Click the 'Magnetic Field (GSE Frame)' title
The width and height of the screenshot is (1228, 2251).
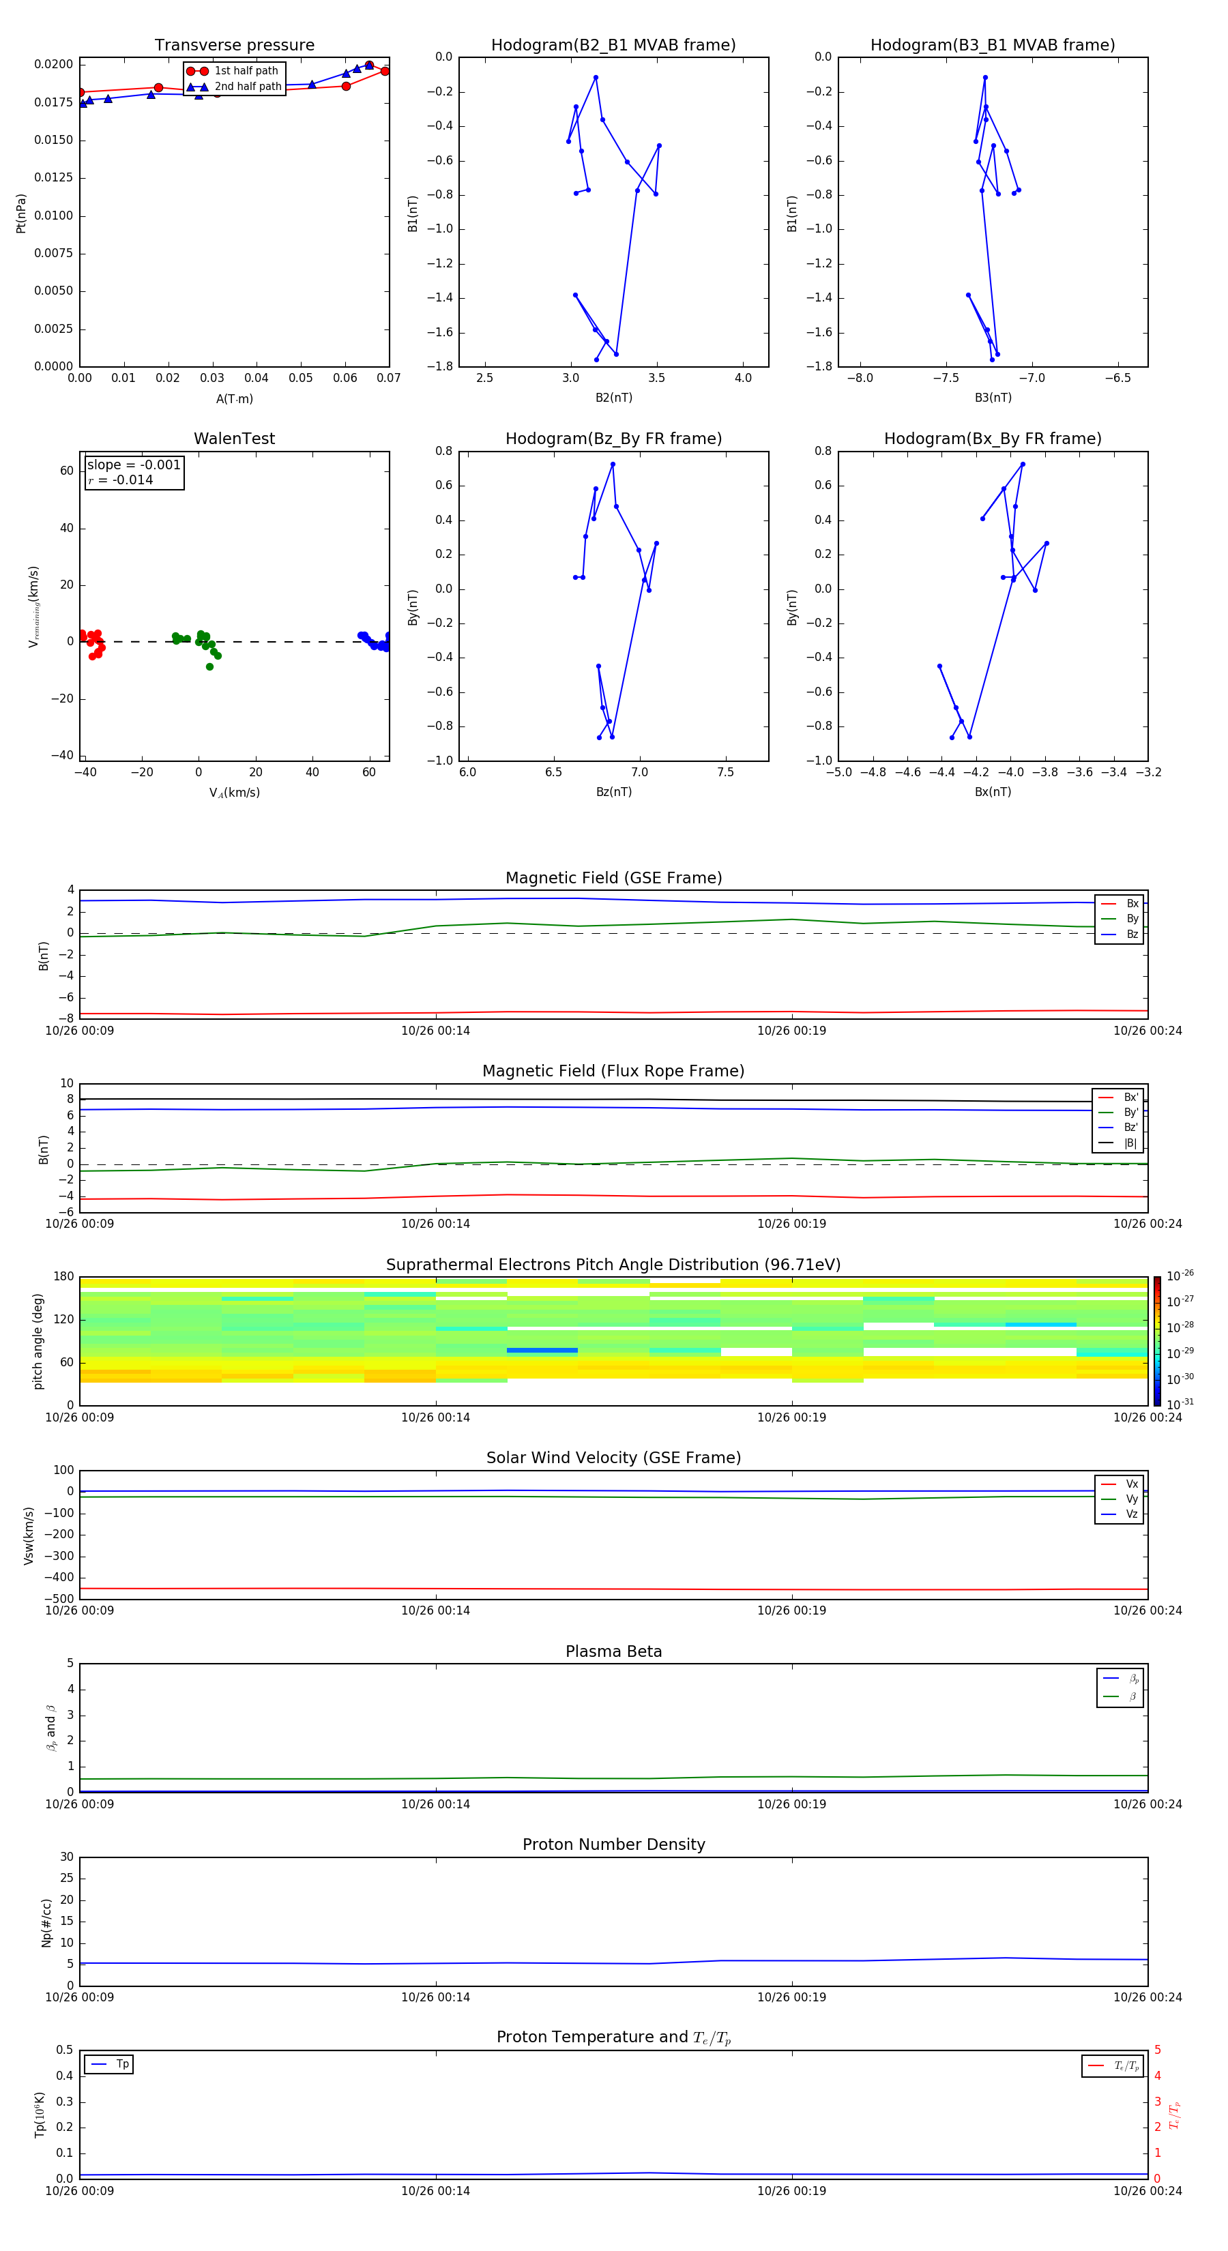pyautogui.click(x=613, y=878)
